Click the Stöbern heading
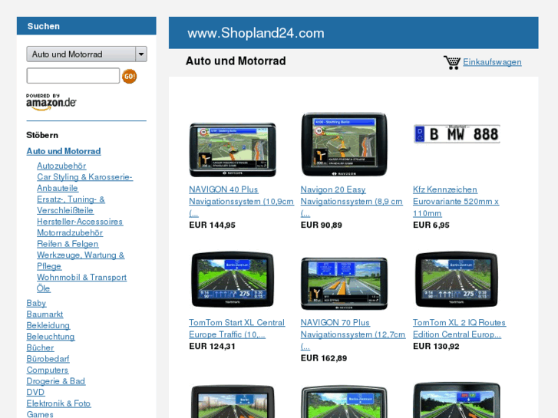558x418 pixels. click(42, 135)
